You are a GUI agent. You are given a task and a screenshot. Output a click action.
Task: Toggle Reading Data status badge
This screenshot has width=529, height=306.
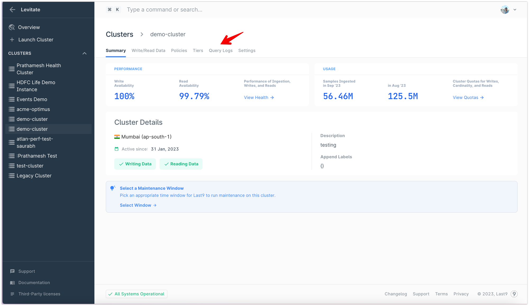(x=181, y=164)
